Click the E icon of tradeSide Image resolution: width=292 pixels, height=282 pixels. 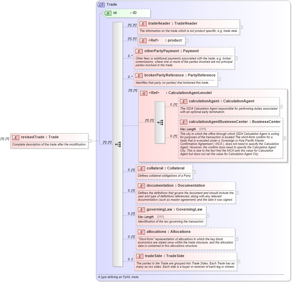point(140,256)
